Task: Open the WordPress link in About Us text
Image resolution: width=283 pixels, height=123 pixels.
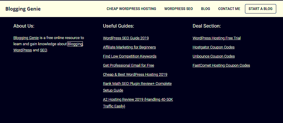Action: coord(23,50)
